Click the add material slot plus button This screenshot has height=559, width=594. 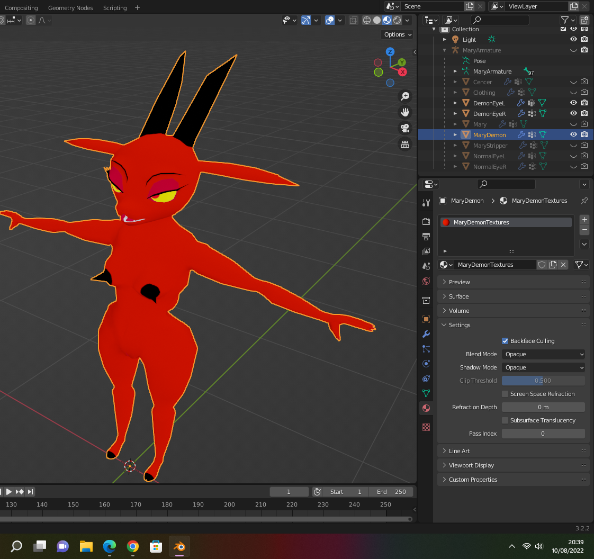584,219
